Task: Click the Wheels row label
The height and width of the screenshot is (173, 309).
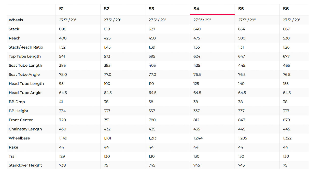Action: [x=16, y=20]
